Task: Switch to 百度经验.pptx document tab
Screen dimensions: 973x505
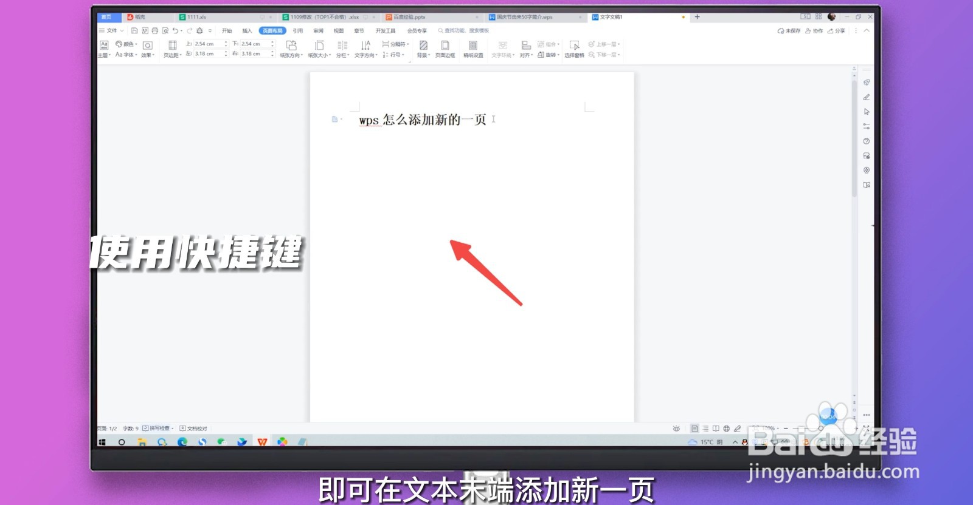Action: coord(433,17)
